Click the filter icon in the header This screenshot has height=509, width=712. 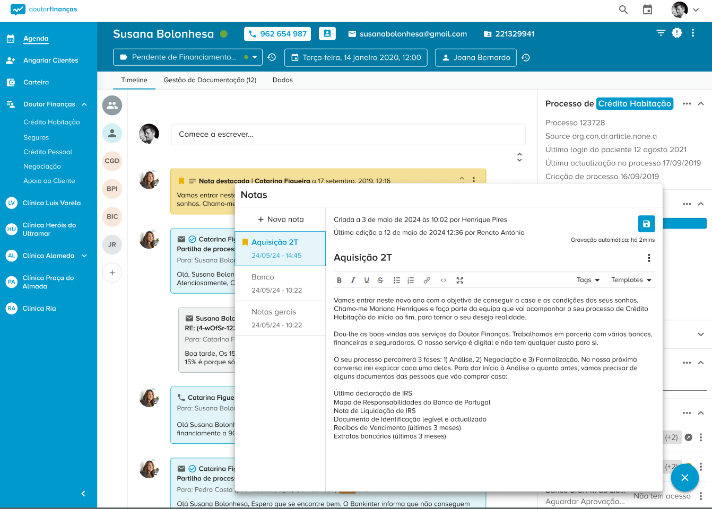coord(661,33)
